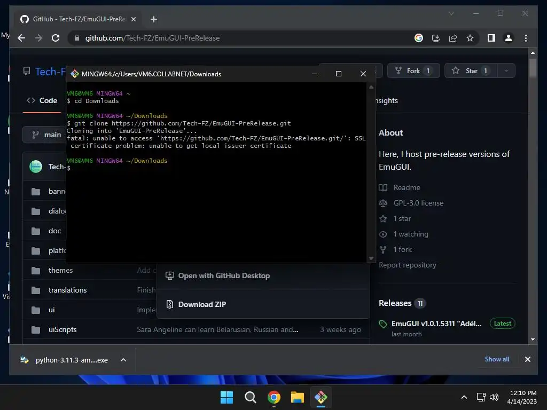The image size is (547, 410).
Task: Open the uiScripts commit message link
Action: (x=217, y=329)
